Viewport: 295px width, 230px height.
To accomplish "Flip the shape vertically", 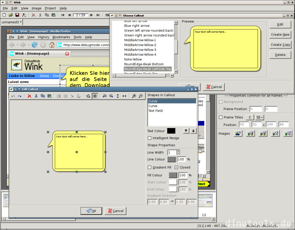I will 118,96.
